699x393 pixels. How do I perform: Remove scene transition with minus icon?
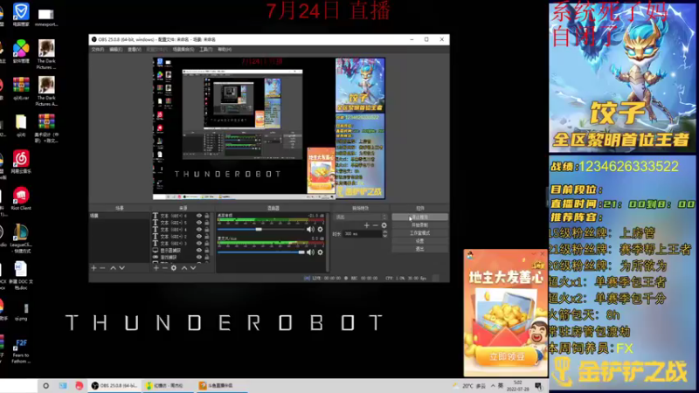376,225
